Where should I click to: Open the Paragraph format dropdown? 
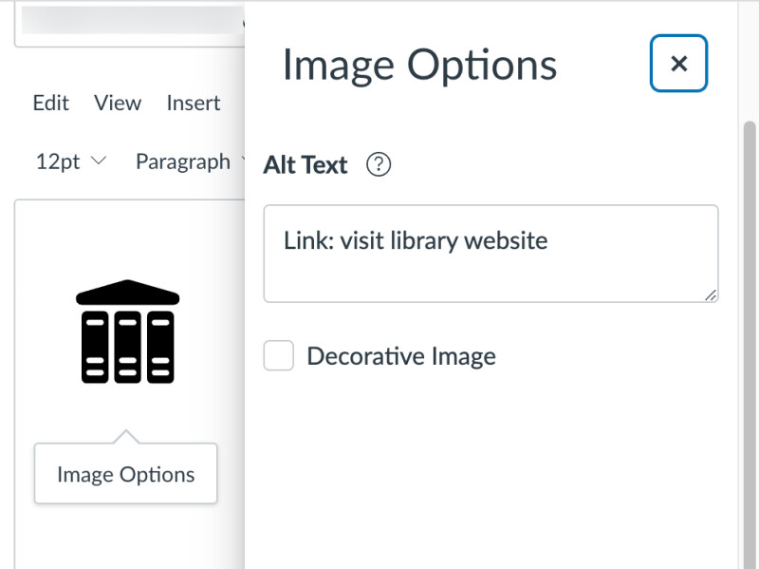click(x=183, y=161)
